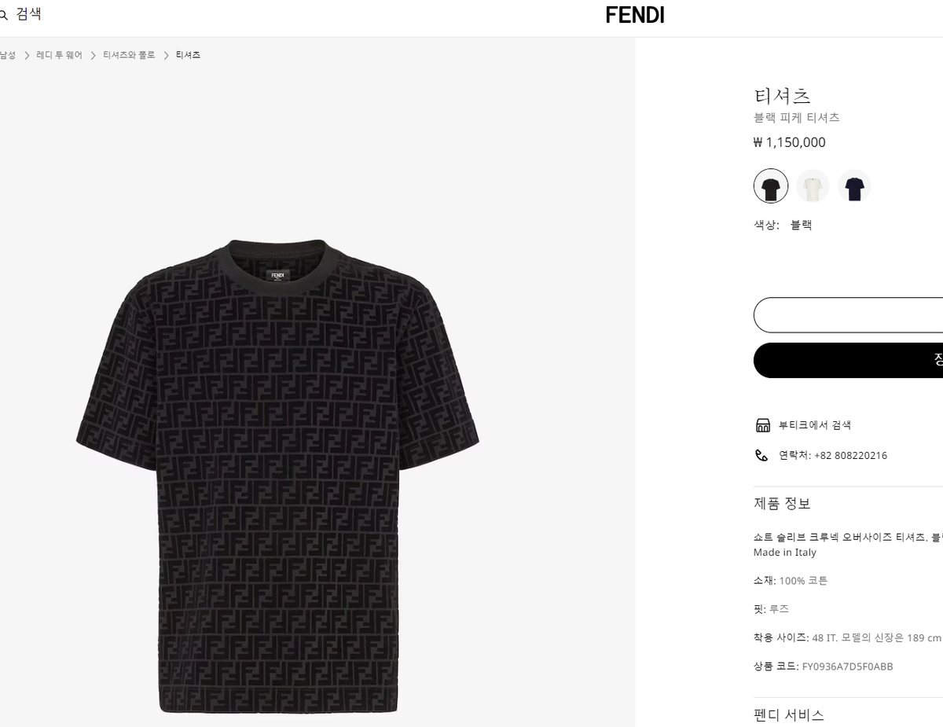Image resolution: width=943 pixels, height=727 pixels.
Task: Select the black color swatch
Action: [771, 186]
